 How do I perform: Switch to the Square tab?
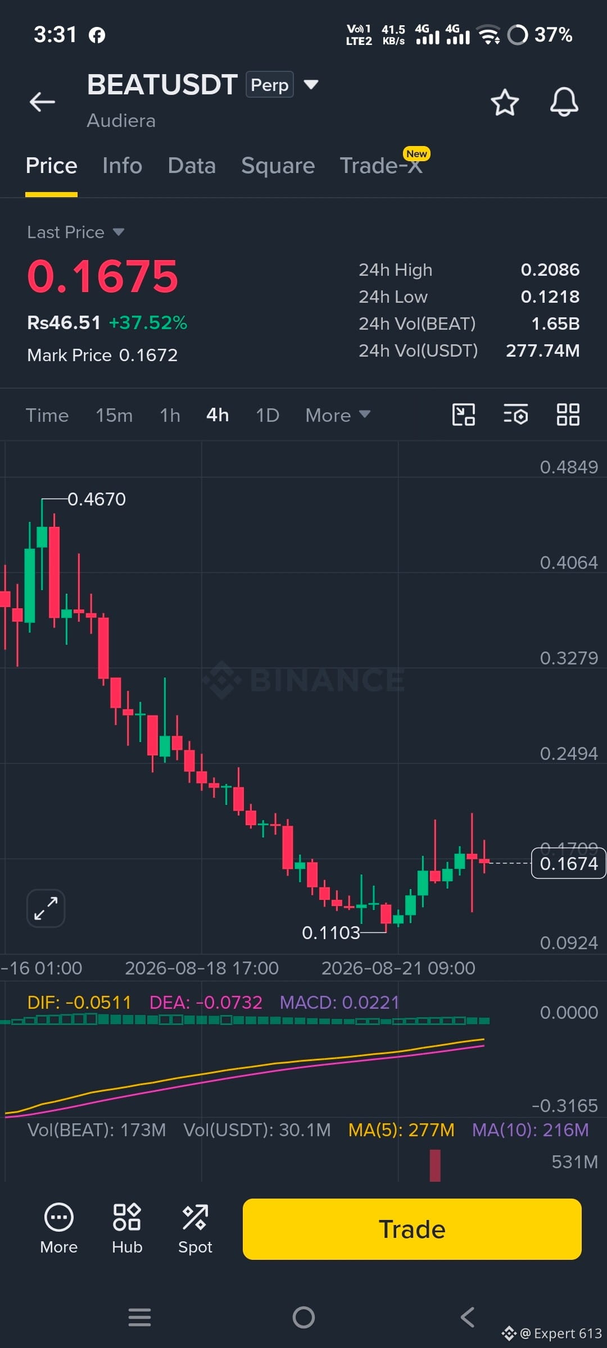click(278, 166)
